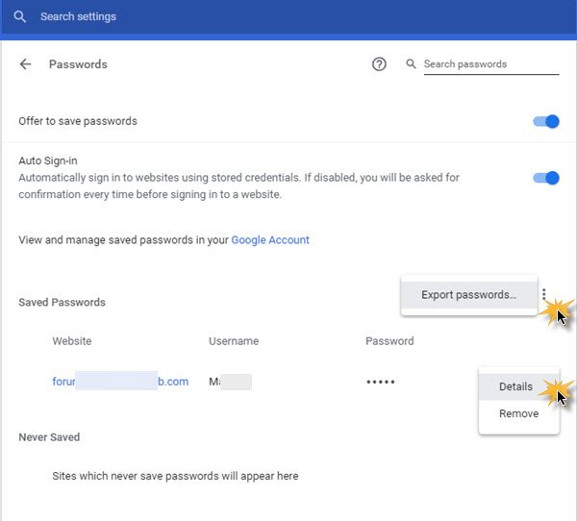This screenshot has height=521, width=577.
Task: Select Details in the password context menu
Action: (515, 386)
